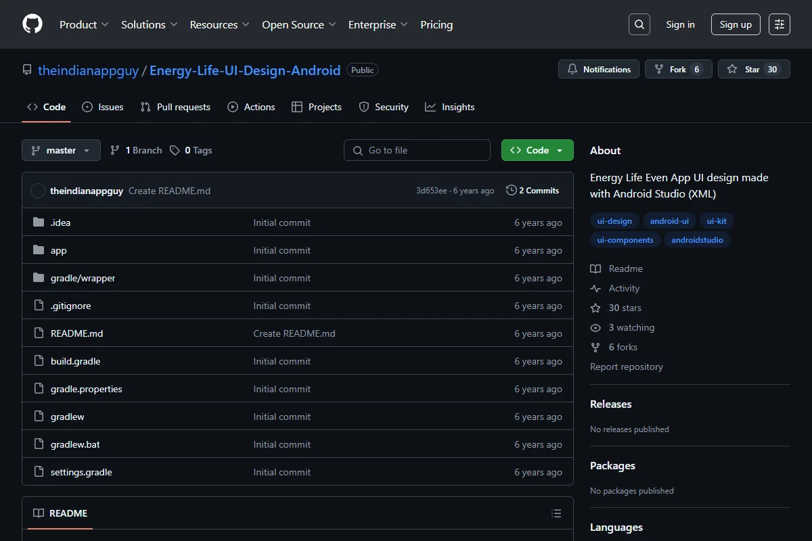Click the Go to file search field

coord(417,150)
